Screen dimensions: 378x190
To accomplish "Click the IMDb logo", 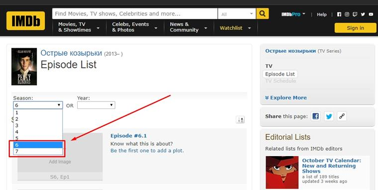I will coord(25,21).
